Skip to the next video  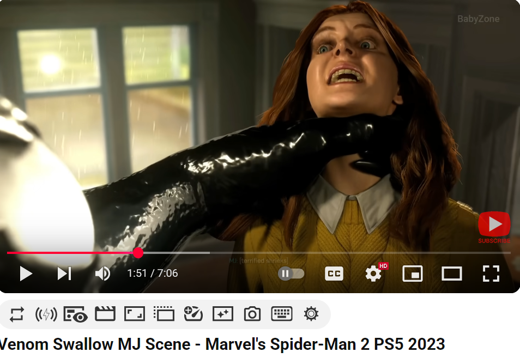64,274
